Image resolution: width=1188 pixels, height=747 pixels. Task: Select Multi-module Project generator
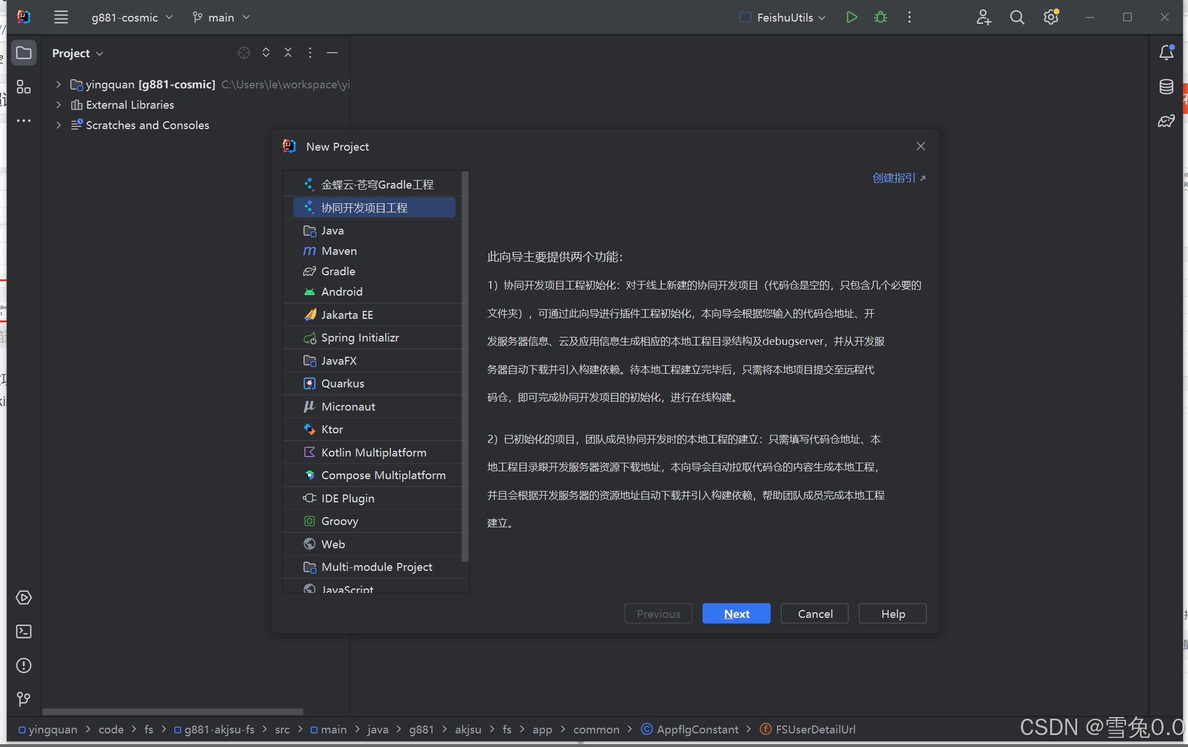click(374, 567)
